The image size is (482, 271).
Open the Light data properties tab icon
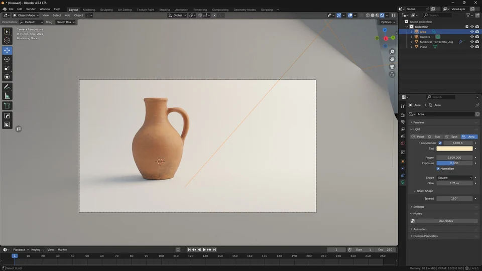403,182
